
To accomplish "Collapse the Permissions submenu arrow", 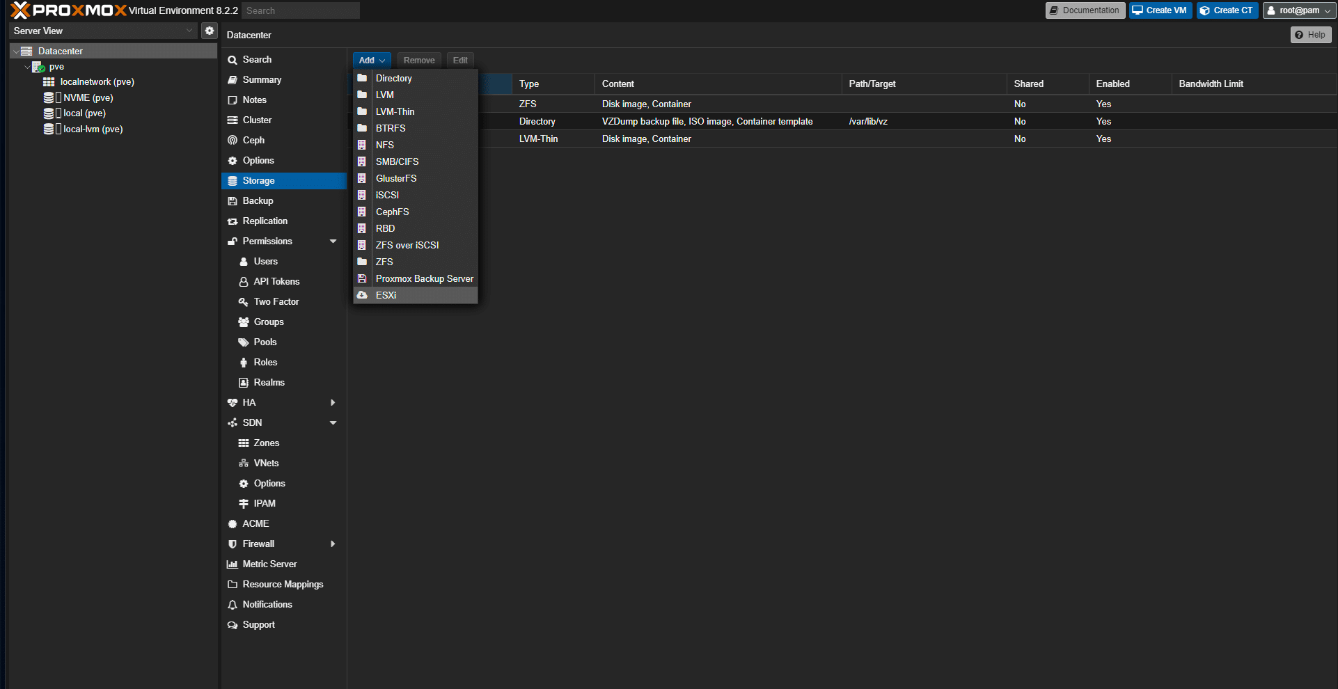I will [333, 241].
